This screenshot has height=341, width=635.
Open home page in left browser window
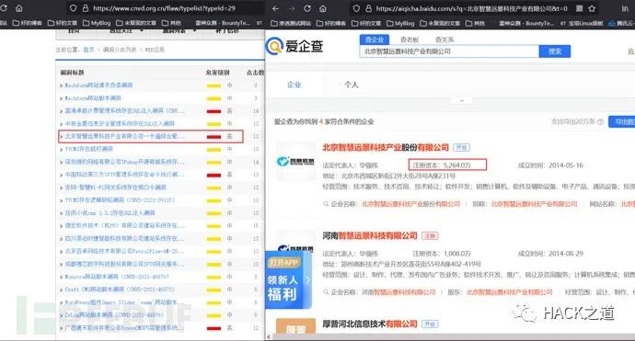[x=19, y=8]
